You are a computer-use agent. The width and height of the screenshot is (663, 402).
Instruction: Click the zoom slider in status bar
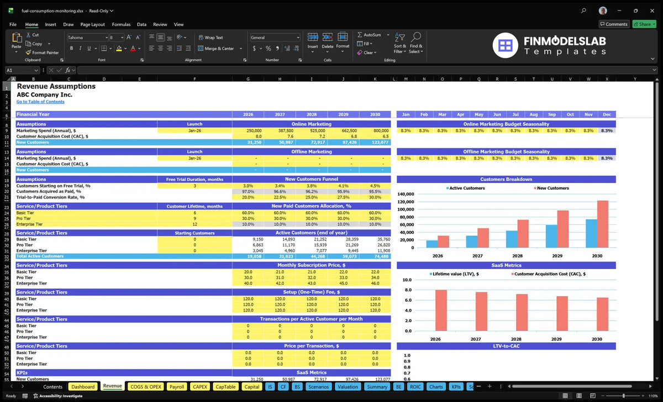623,396
